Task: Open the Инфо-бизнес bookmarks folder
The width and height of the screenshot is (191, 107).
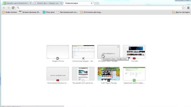Action: pos(10,12)
